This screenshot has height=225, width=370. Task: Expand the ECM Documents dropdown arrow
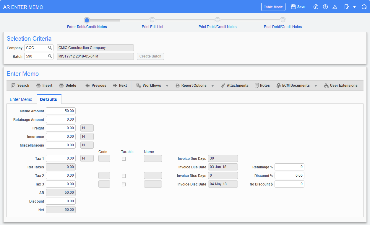(x=316, y=86)
